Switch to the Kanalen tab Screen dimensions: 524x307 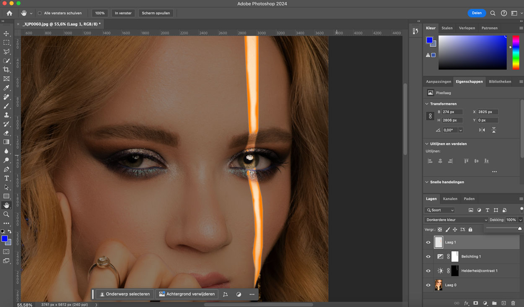click(x=450, y=199)
